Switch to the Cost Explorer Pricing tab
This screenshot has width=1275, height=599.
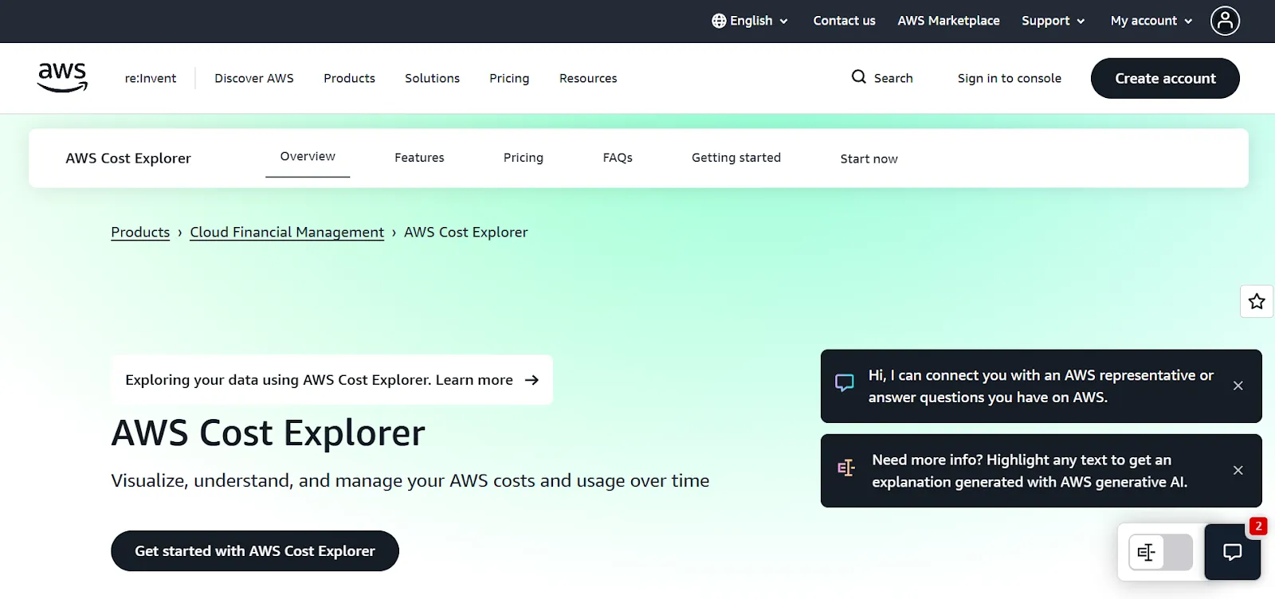pos(524,158)
